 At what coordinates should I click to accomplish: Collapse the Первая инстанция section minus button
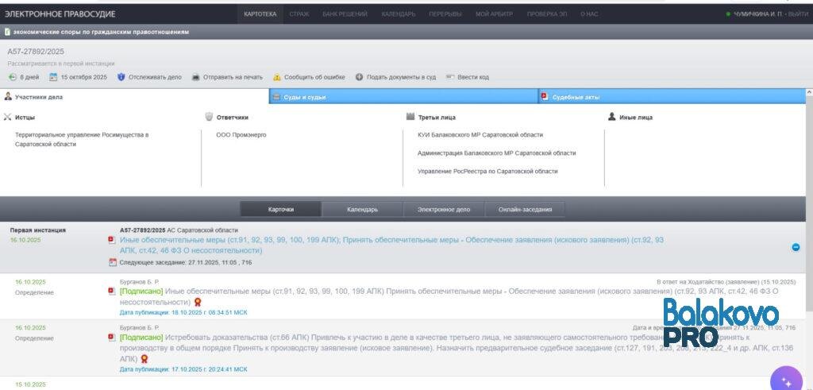[x=796, y=247]
